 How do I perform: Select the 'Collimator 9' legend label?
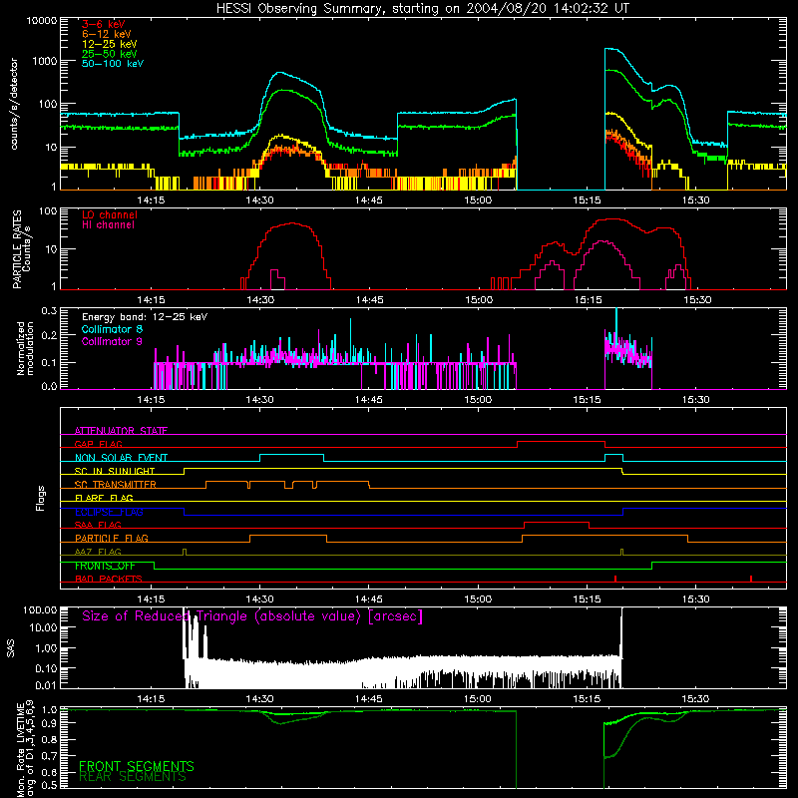(112, 341)
